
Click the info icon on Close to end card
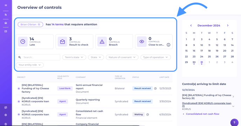click(x=168, y=45)
